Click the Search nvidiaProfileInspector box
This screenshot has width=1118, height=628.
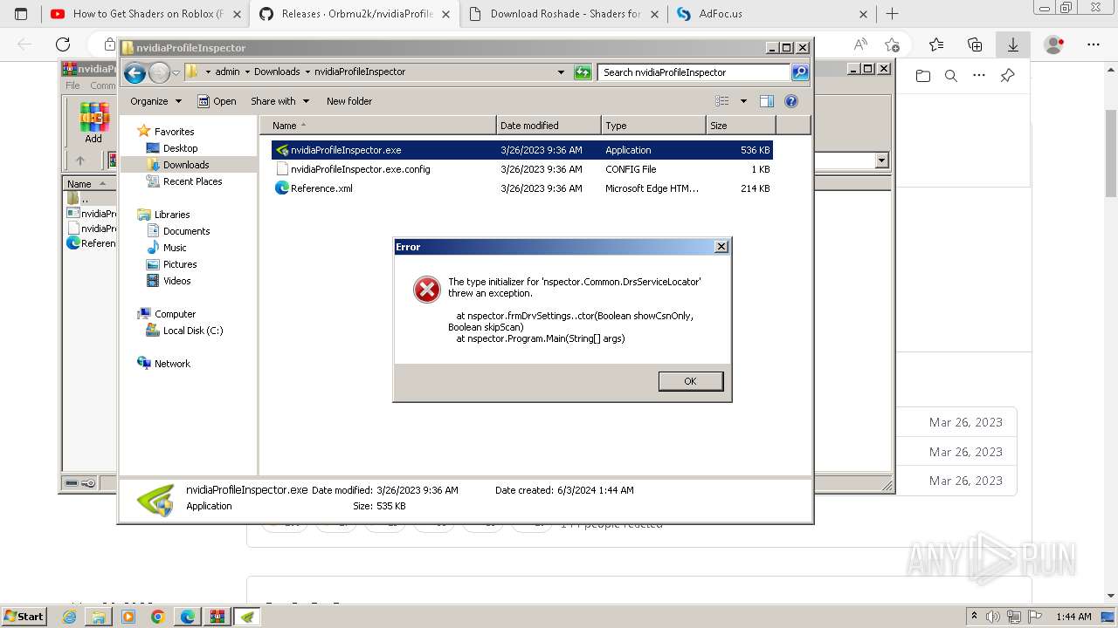[694, 72]
